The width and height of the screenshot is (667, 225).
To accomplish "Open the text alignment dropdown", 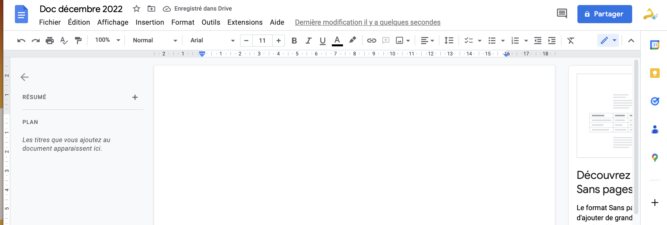I will click(x=427, y=40).
